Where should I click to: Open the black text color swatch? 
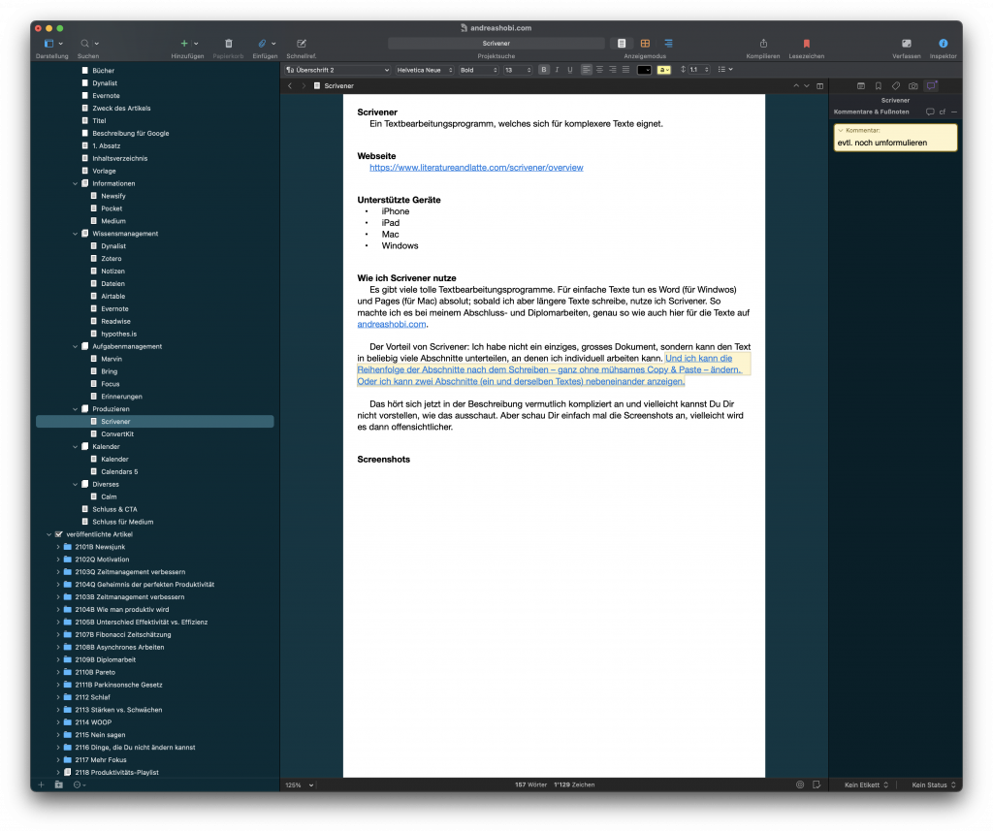(x=644, y=70)
